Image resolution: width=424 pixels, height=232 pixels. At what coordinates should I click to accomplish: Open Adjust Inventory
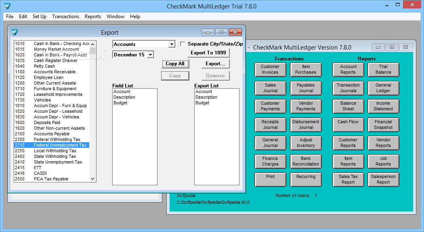306,143
